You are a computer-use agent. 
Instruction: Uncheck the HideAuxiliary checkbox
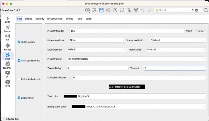pyautogui.click(x=19, y=42)
